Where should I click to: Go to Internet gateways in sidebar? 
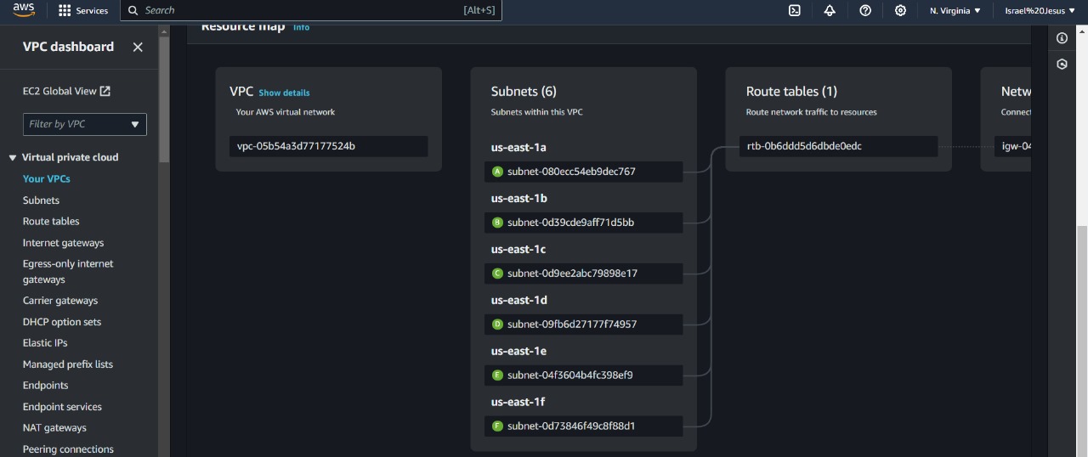click(63, 242)
